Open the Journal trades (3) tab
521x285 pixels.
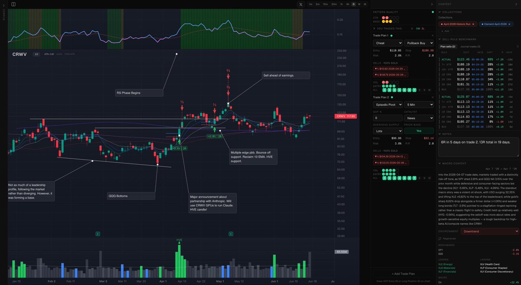(x=471, y=46)
